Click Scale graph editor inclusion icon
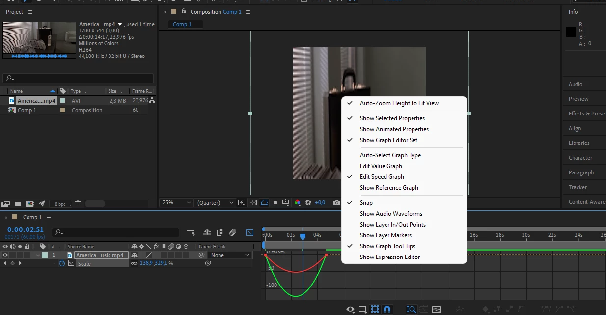The height and width of the screenshot is (315, 606). coord(71,263)
